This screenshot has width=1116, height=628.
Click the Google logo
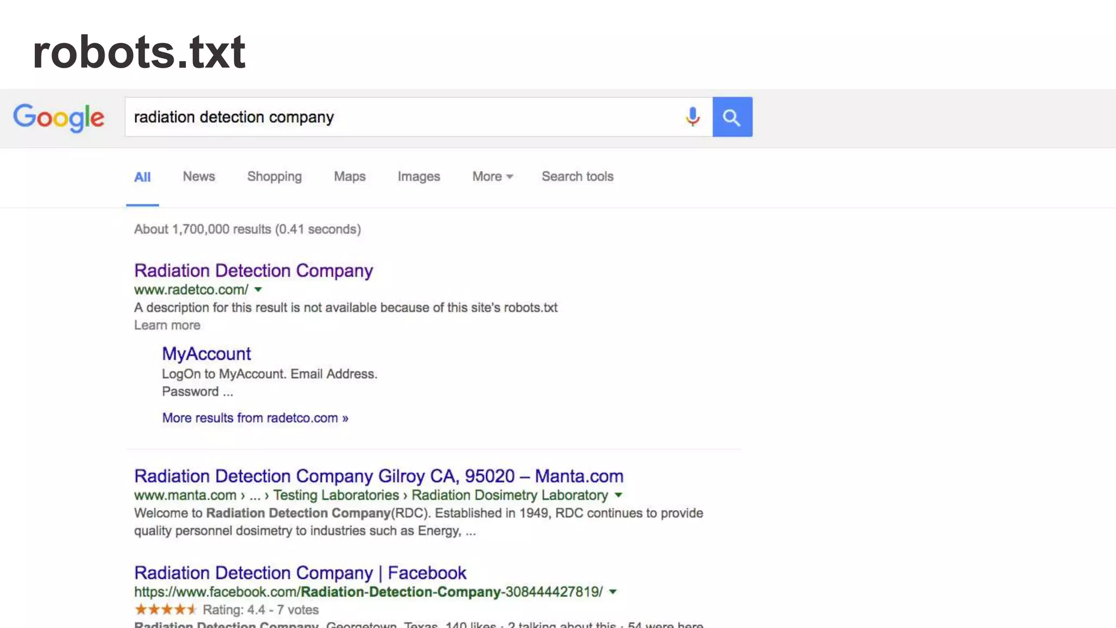tap(59, 118)
